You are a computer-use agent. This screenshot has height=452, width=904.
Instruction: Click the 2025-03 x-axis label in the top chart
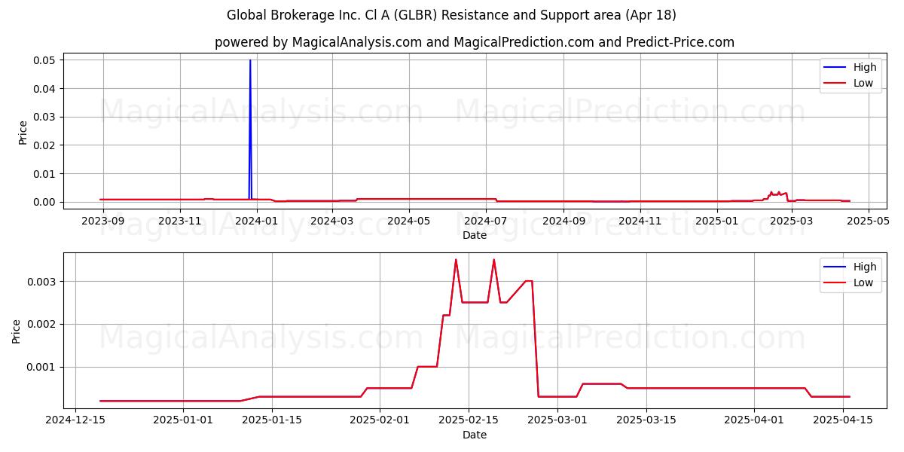point(792,221)
